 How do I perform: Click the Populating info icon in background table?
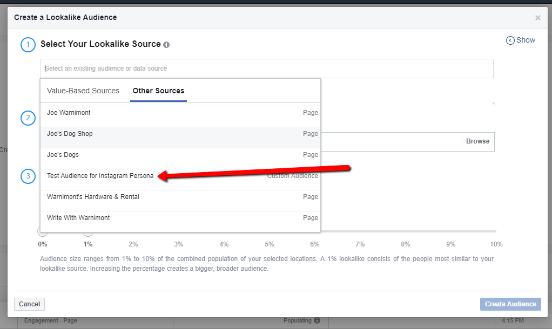(x=317, y=320)
